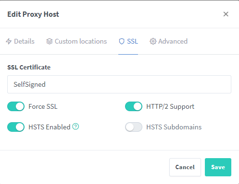Image resolution: width=239 pixels, height=184 pixels.
Task: Save the proxy host changes
Action: (x=218, y=167)
